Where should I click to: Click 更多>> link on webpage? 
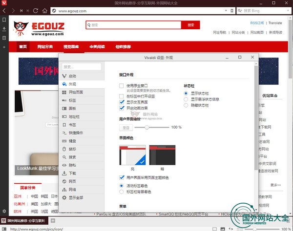(x=275, y=185)
